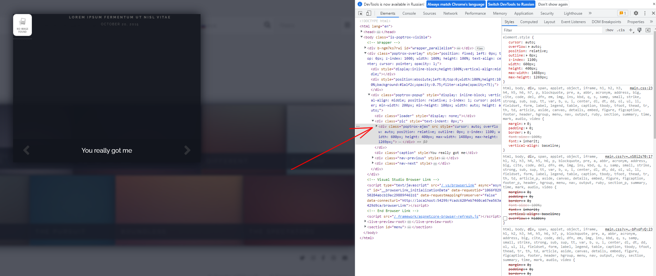Open DevTools settings gear
656x276 pixels.
pos(636,13)
